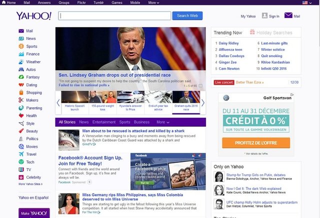Open the purple Mail envelope in header
This screenshot has width=320, height=218.
(x=288, y=16)
